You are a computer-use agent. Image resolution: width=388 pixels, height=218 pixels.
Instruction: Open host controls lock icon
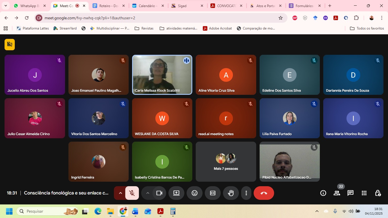click(x=378, y=193)
